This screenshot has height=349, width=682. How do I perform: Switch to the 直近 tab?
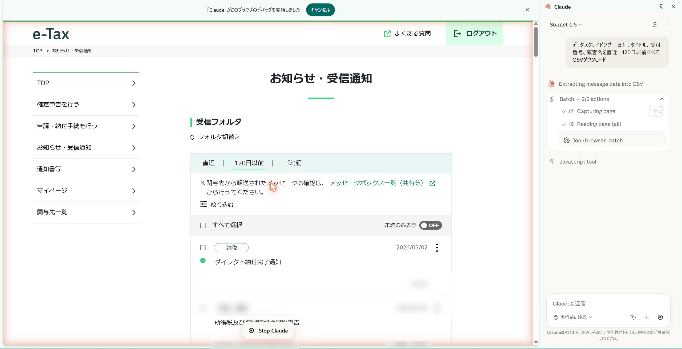pos(209,163)
